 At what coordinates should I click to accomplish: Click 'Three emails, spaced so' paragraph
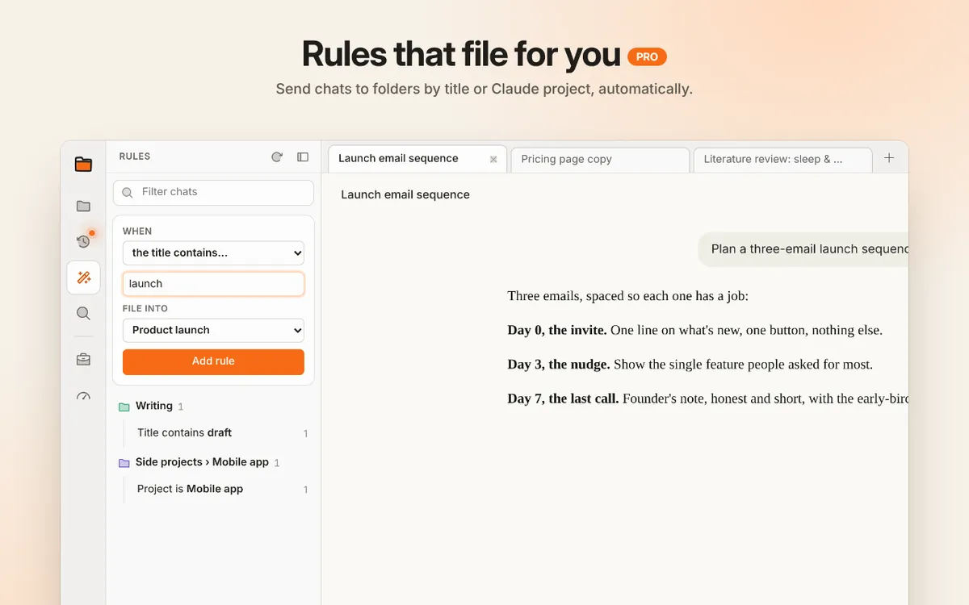[x=628, y=296]
